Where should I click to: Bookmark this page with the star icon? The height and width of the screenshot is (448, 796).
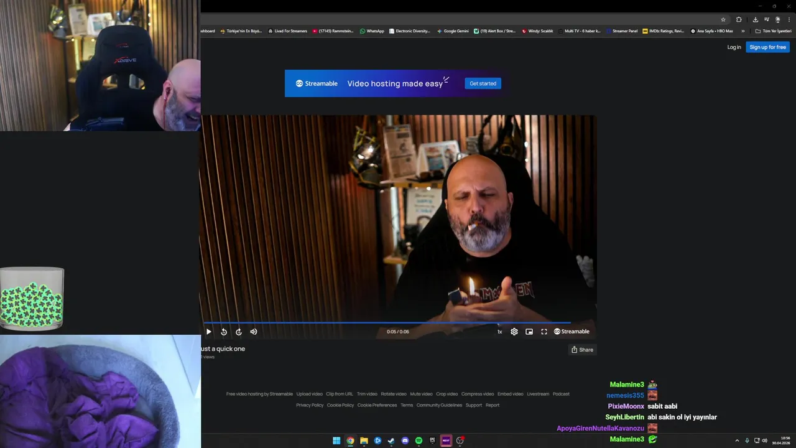[723, 19]
